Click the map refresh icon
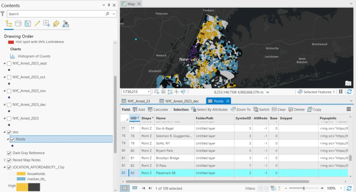The width and height of the screenshot is (356, 192). click(x=349, y=92)
